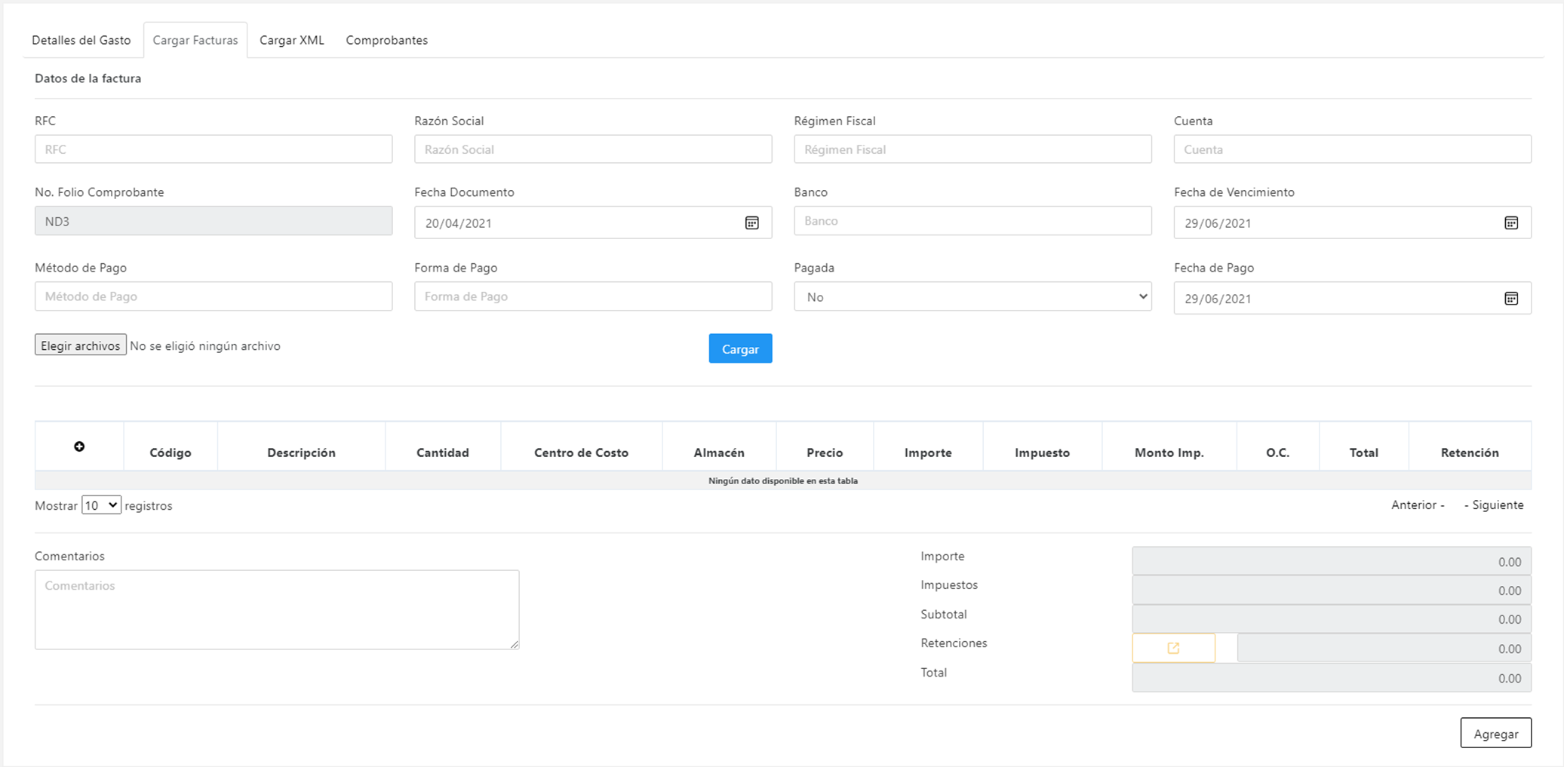The height and width of the screenshot is (767, 1564).
Task: Switch to the Cargar XML tab
Action: [292, 40]
